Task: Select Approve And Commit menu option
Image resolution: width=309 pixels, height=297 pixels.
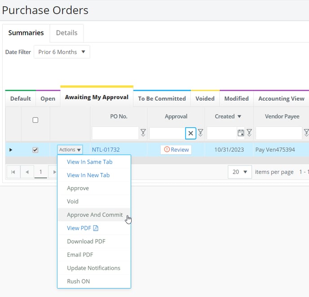Action: (x=94, y=215)
